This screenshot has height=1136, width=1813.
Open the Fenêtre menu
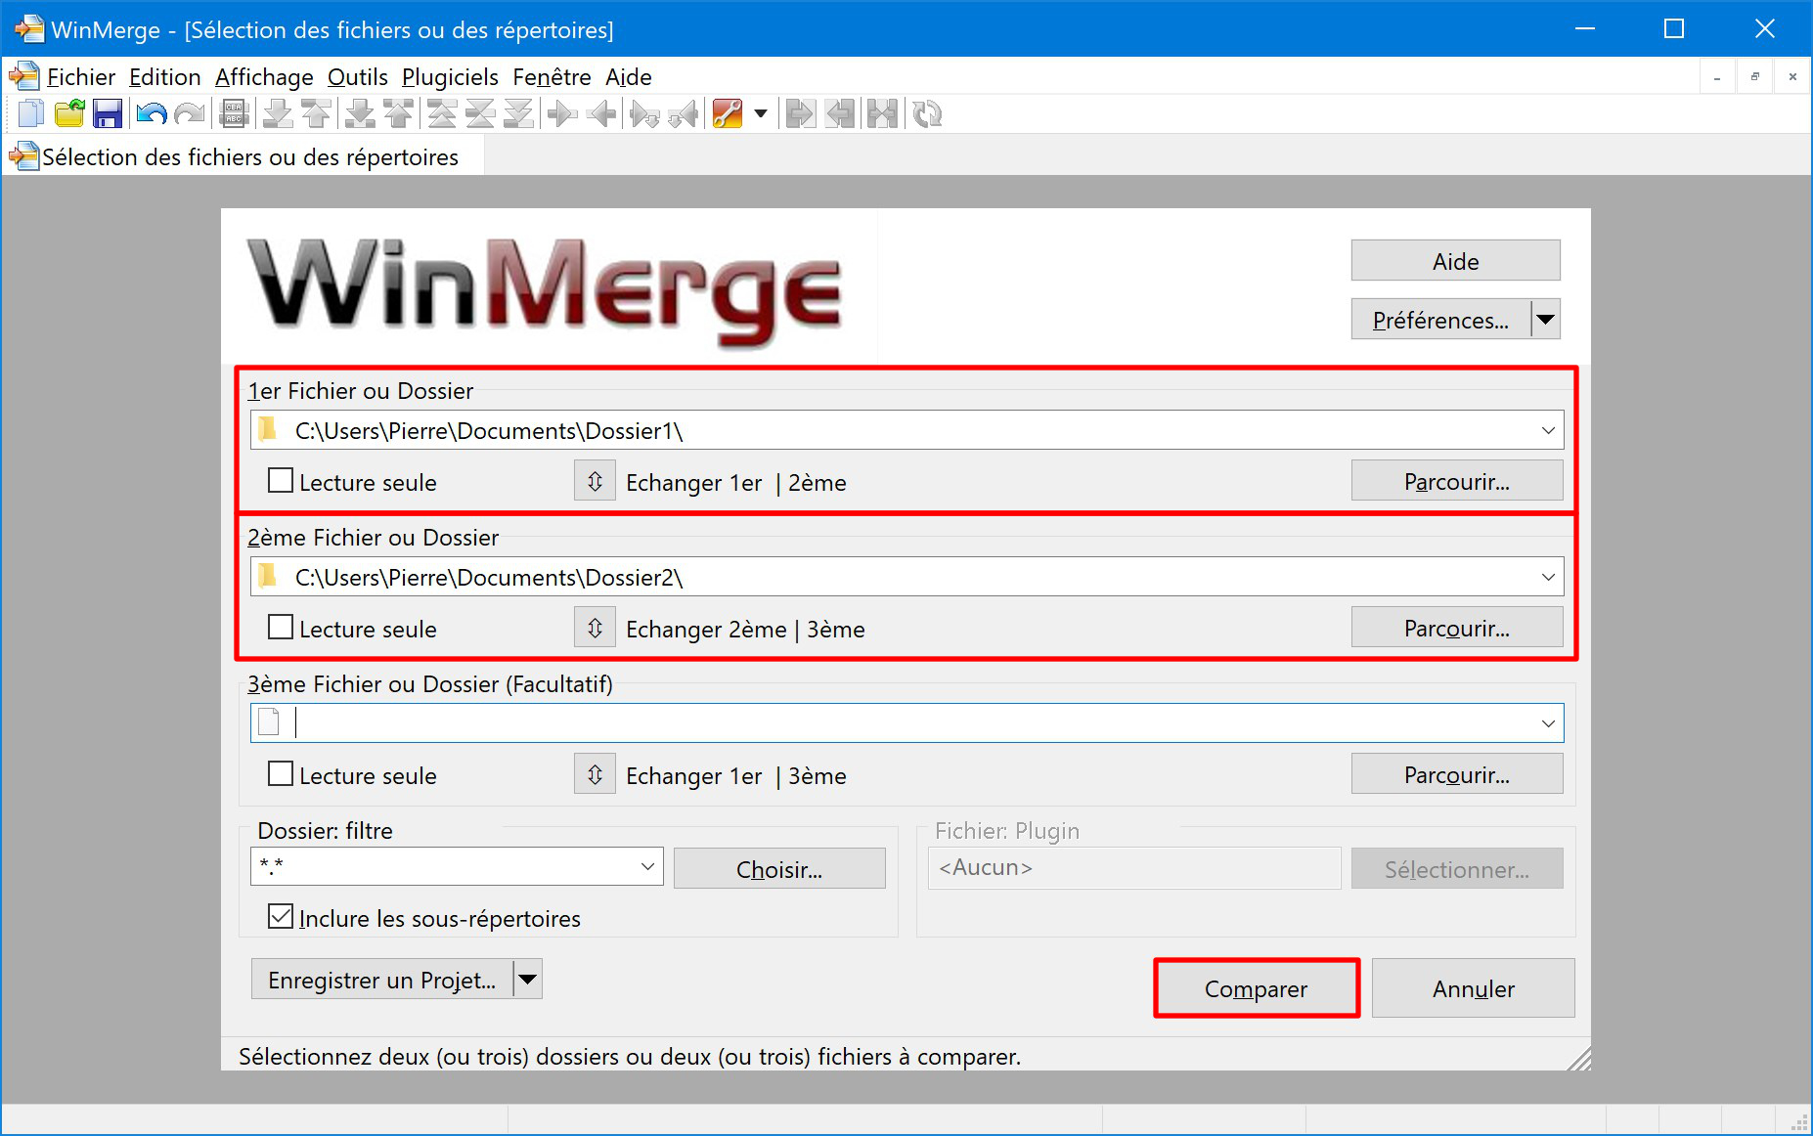click(552, 77)
